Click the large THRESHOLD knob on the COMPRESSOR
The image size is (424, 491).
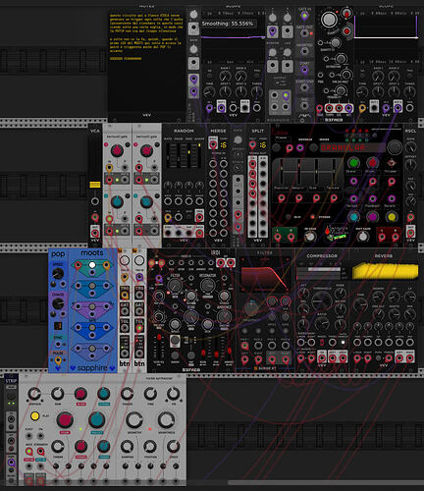[322, 300]
